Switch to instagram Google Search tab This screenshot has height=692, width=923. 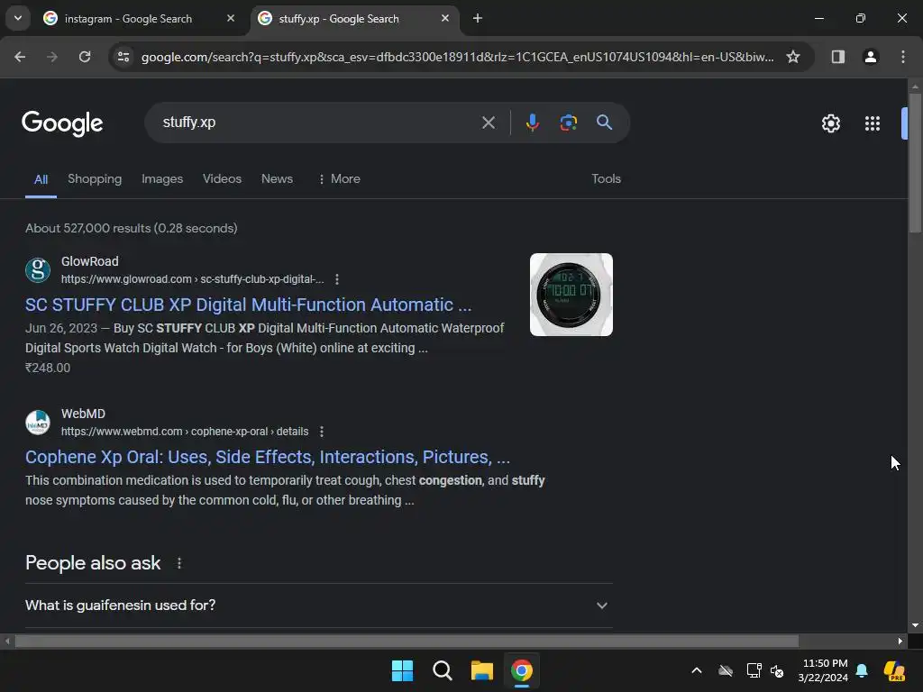(140, 18)
